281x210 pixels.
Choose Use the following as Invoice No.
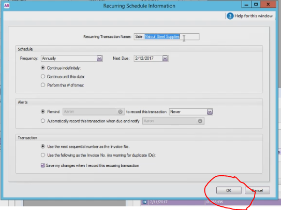[x=43, y=155]
